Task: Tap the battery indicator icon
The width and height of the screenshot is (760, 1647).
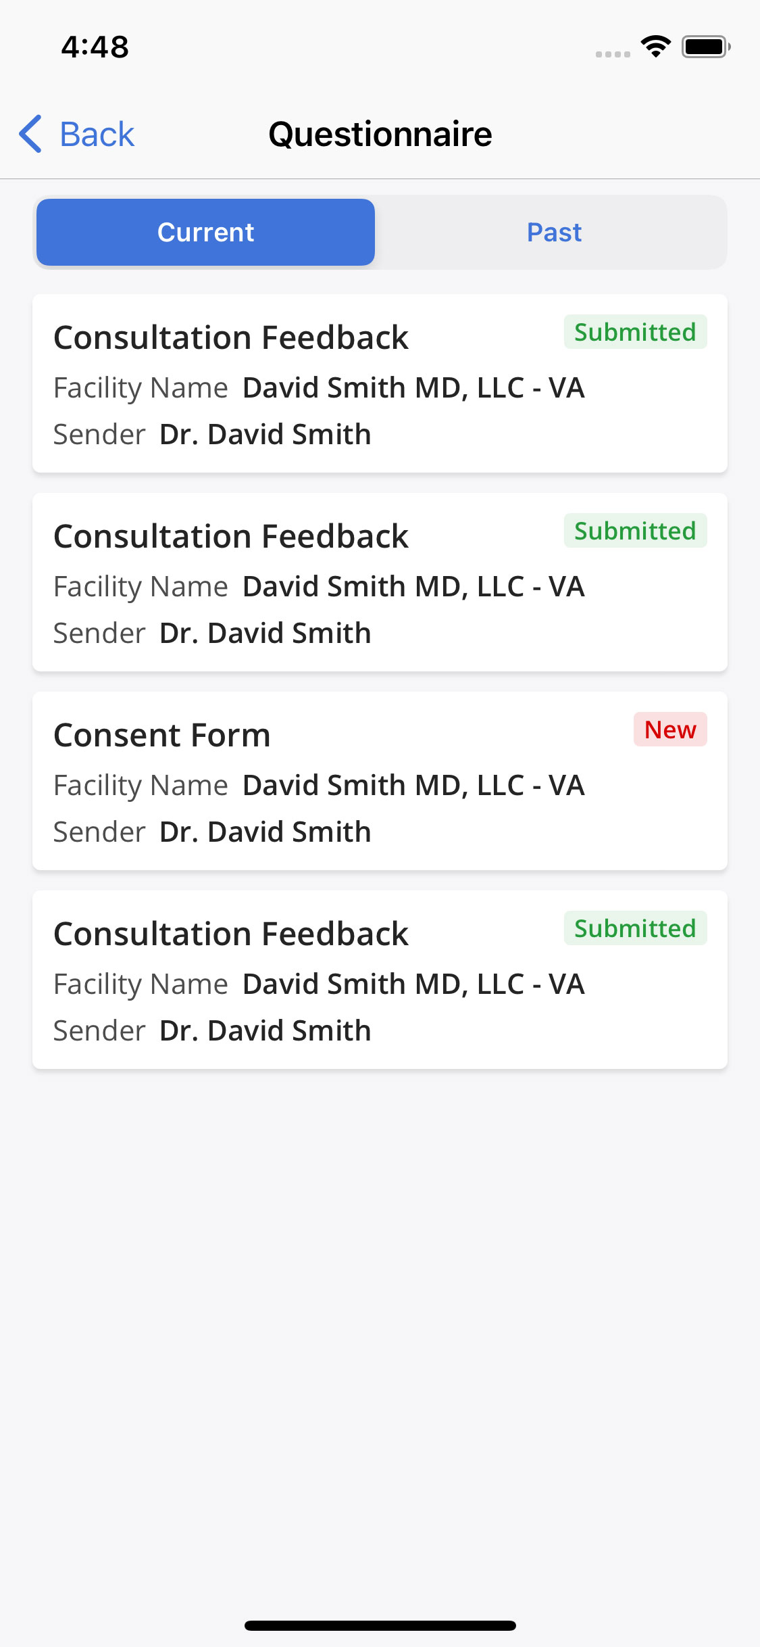Action: pos(705,47)
